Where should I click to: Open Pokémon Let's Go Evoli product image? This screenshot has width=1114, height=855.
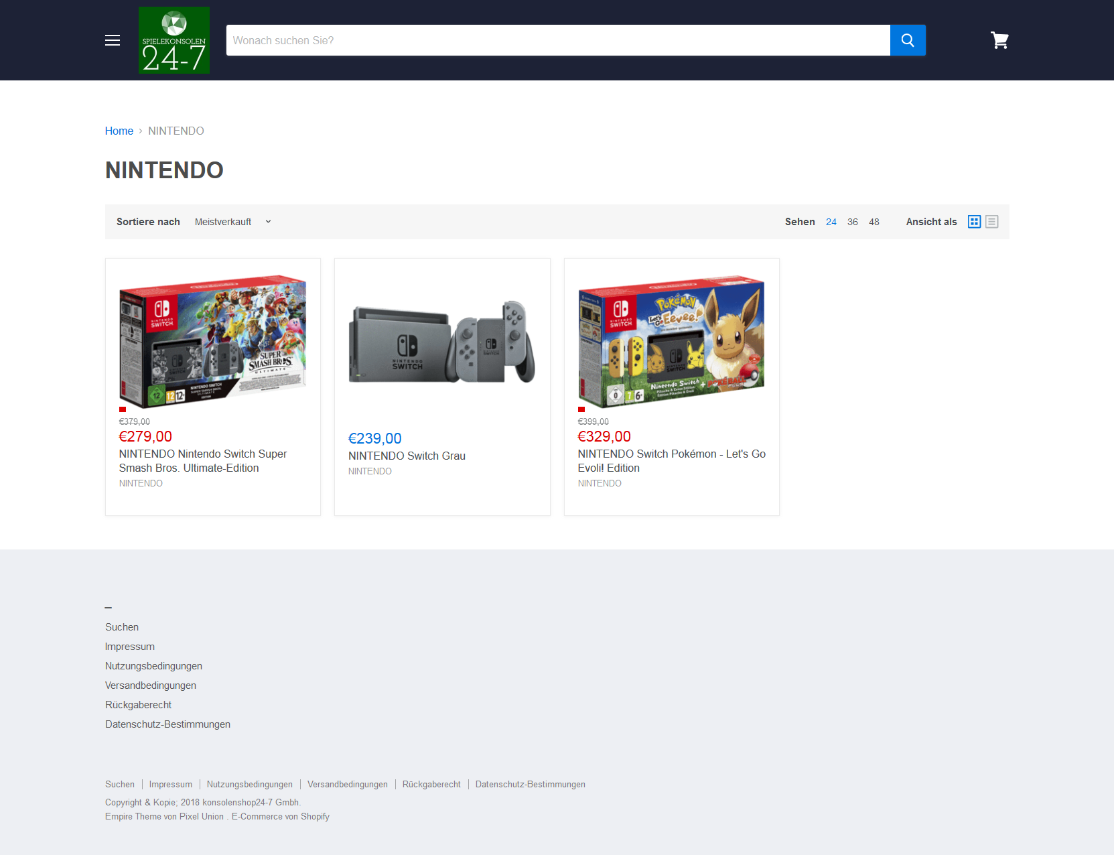pyautogui.click(x=671, y=341)
